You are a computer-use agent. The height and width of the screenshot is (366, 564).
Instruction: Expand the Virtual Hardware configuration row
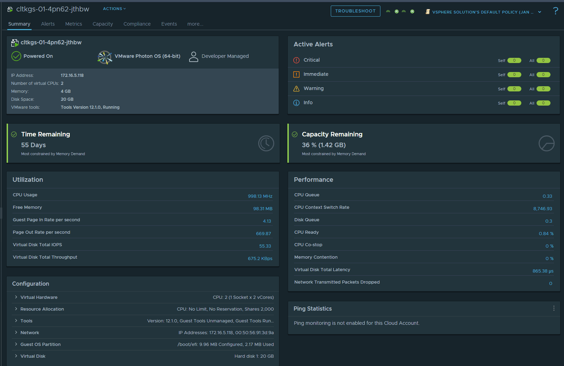pyautogui.click(x=16, y=297)
